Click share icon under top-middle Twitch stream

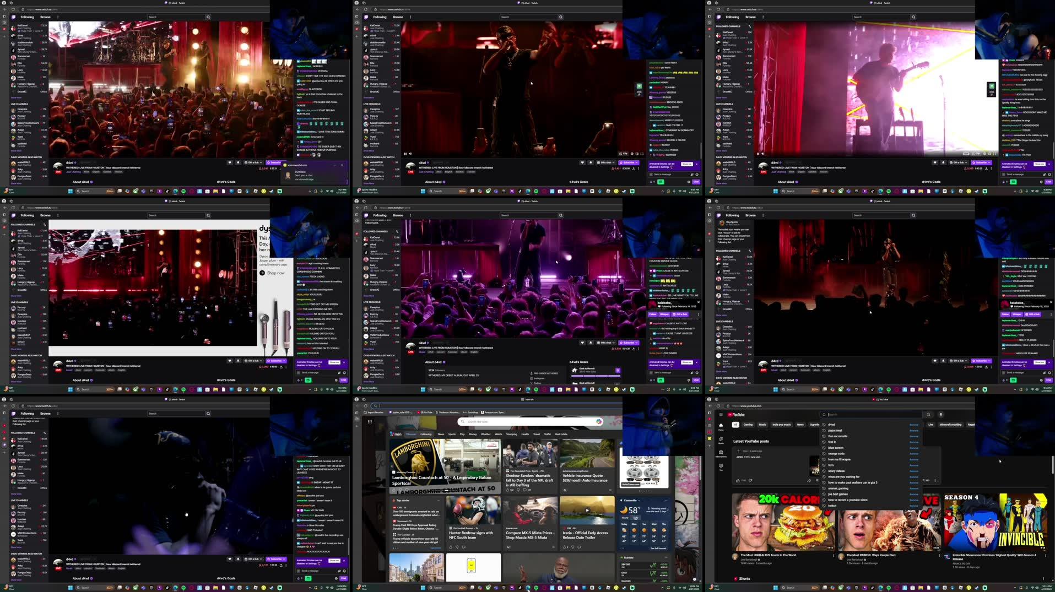634,169
